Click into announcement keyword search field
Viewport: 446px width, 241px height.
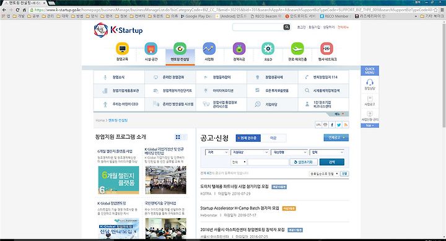268,162
